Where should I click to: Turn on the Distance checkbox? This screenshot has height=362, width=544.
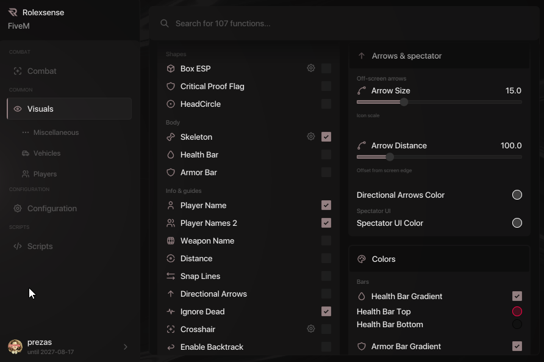(x=326, y=258)
